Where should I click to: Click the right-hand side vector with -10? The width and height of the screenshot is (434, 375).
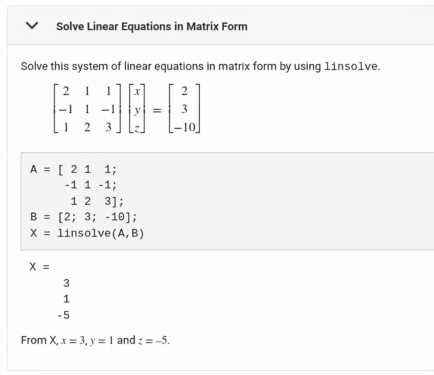(x=184, y=109)
